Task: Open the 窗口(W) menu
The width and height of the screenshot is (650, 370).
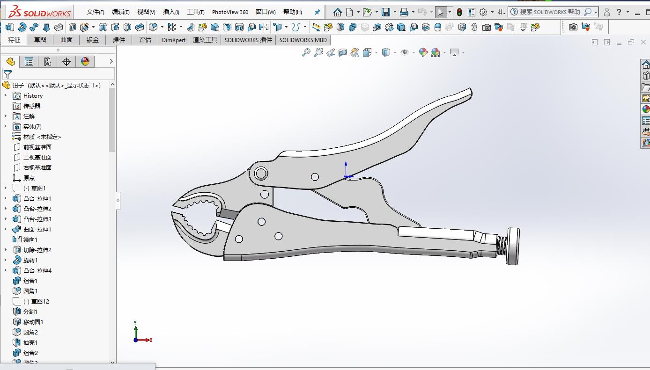Action: click(x=266, y=12)
